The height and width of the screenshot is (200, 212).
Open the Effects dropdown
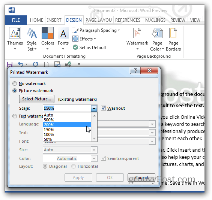click(84, 39)
